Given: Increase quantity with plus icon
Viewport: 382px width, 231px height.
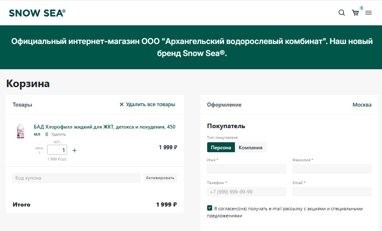Looking at the screenshot, I should (x=75, y=150).
